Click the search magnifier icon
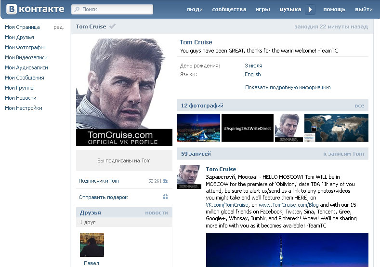 77,9
